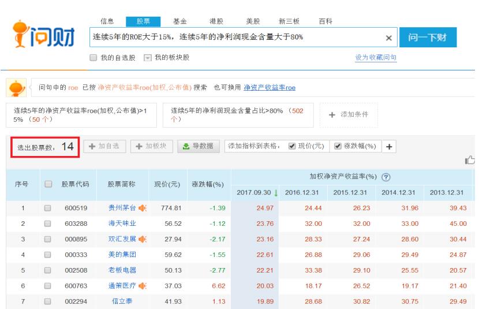This screenshot has height=309, width=479.
Task: Open the 贵州茅台 stock link
Action: tap(122, 208)
